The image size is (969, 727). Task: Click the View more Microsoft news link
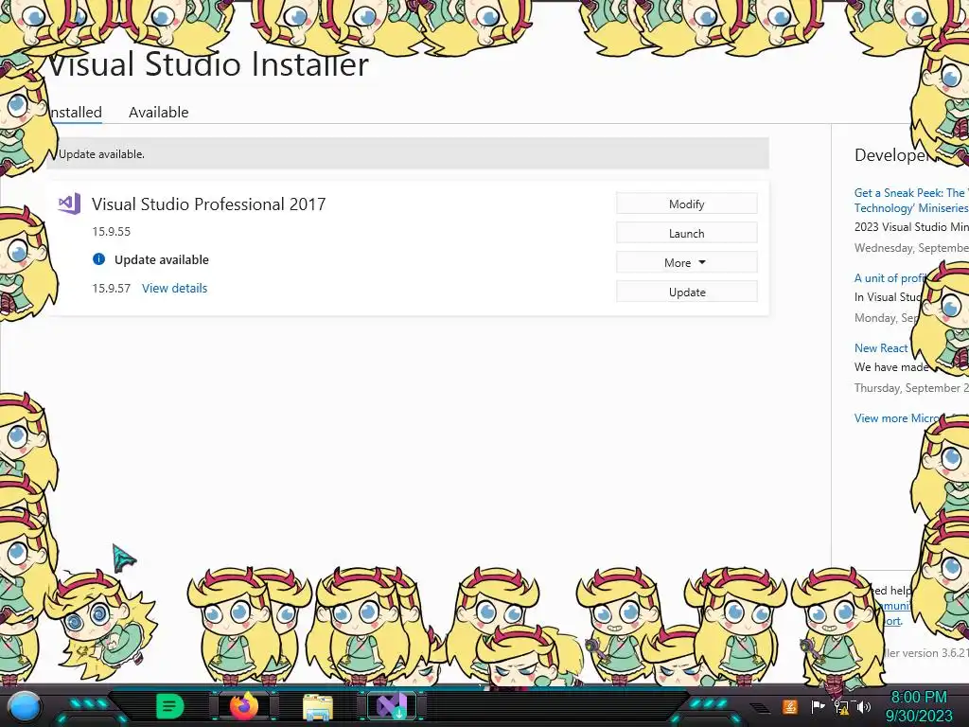pyautogui.click(x=898, y=417)
